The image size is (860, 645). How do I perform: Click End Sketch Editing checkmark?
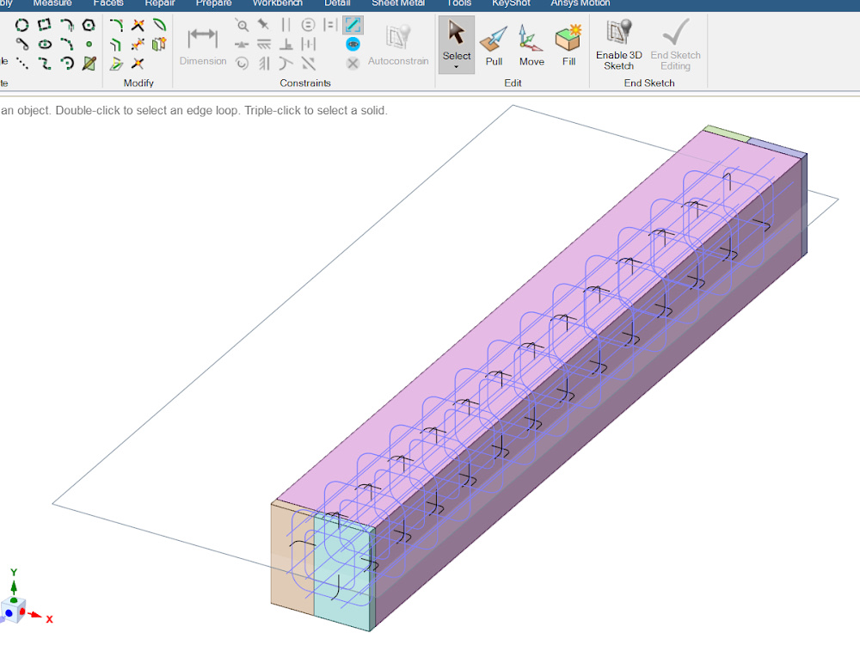pos(675,45)
